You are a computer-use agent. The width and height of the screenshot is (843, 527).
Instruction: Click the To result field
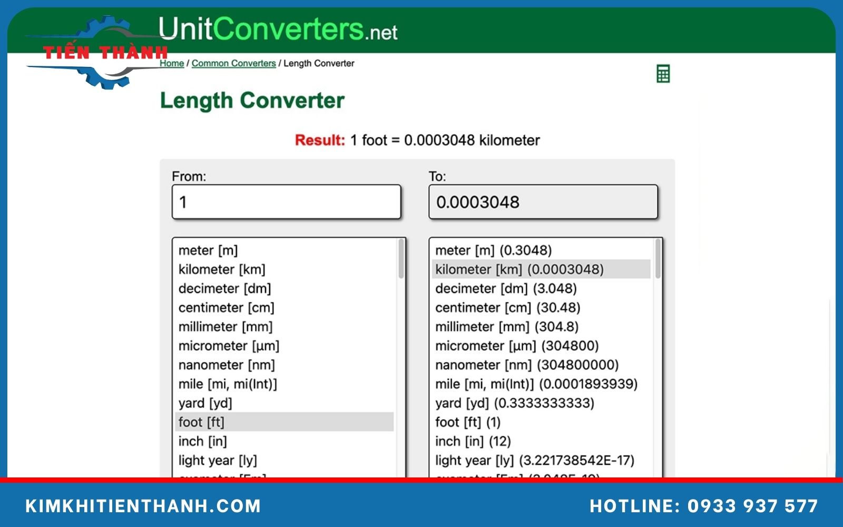(x=543, y=202)
